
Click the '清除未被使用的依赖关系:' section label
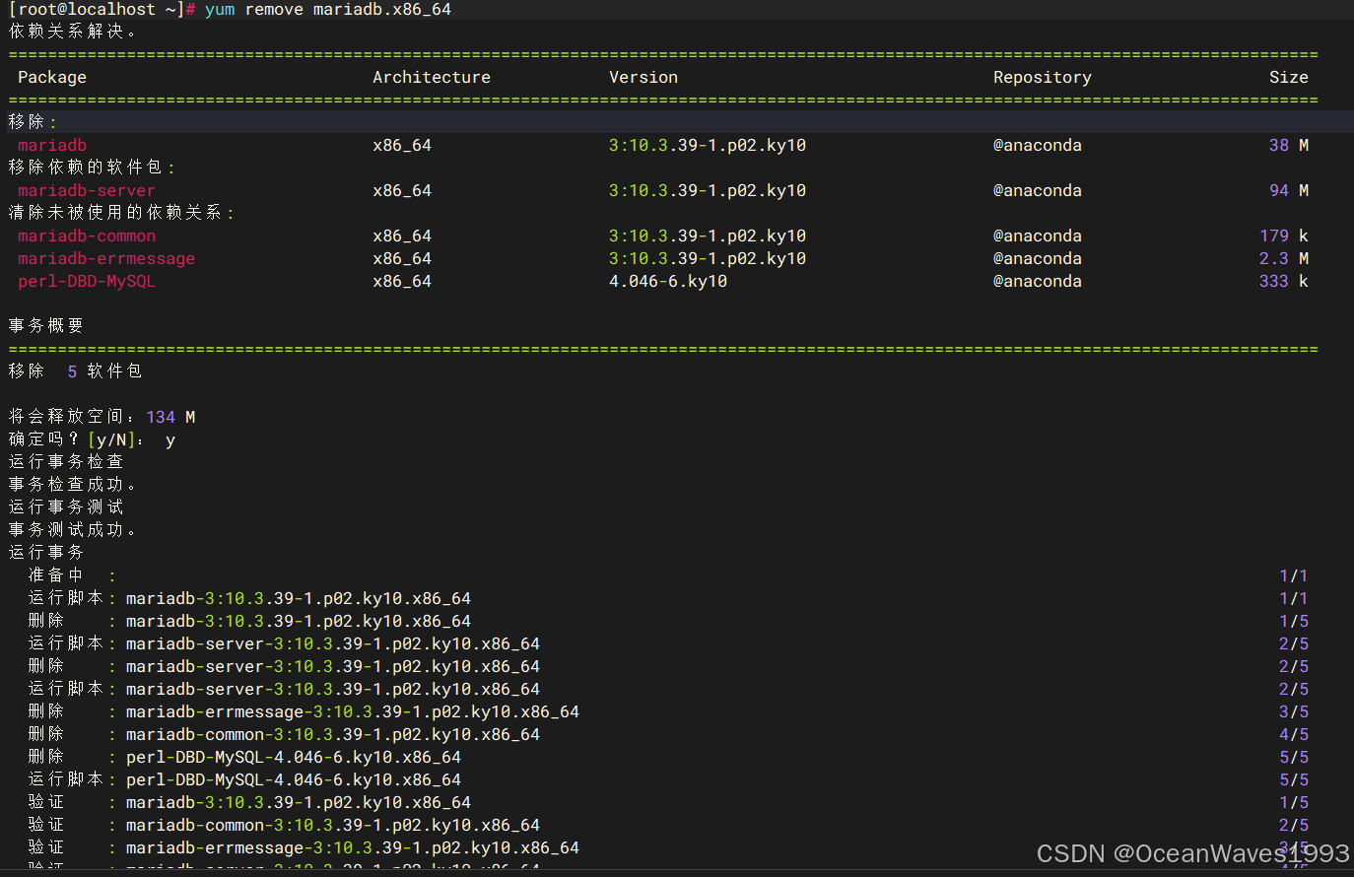(x=121, y=213)
